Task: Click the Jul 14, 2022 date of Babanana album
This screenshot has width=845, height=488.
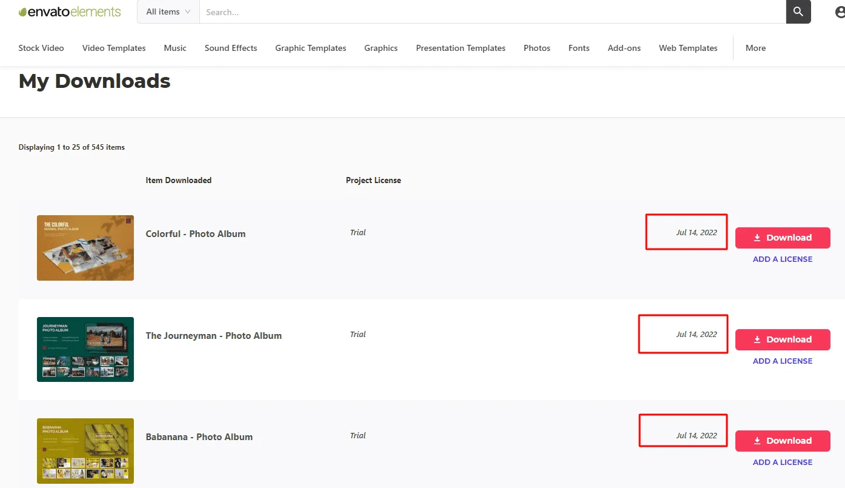Action: tap(697, 435)
